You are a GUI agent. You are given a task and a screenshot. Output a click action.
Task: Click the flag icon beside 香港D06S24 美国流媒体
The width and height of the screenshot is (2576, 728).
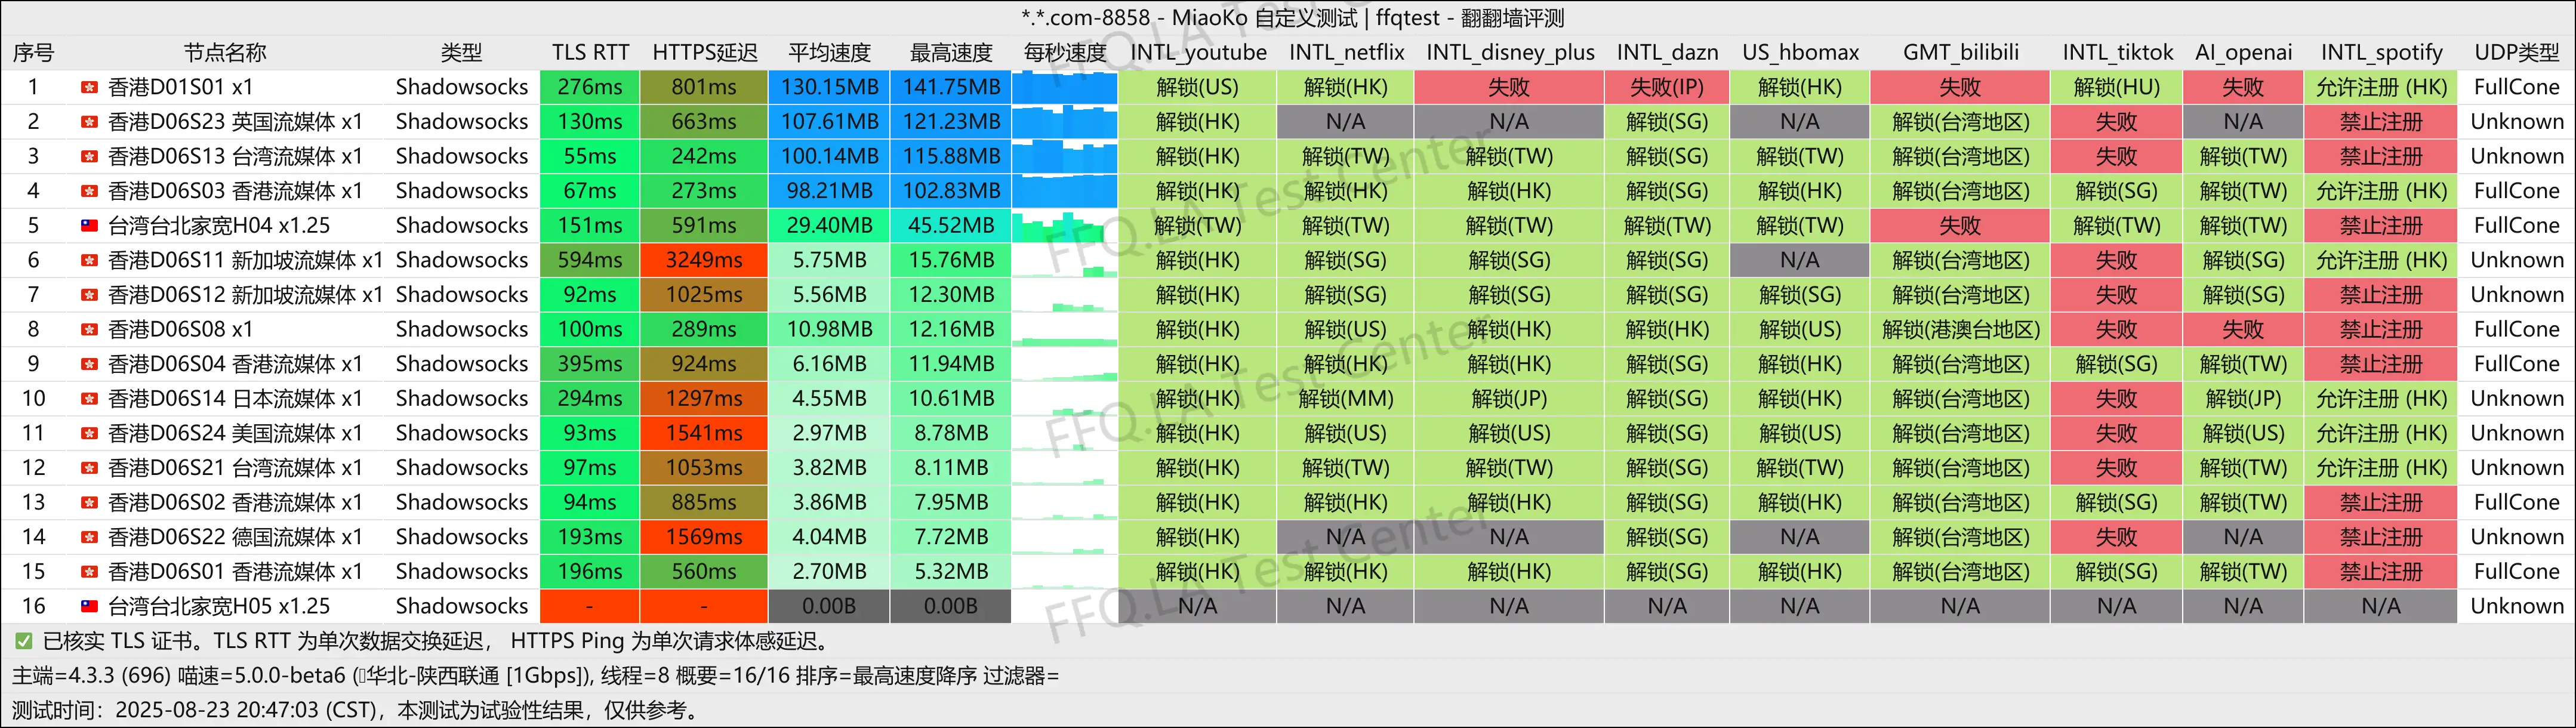pyautogui.click(x=89, y=434)
